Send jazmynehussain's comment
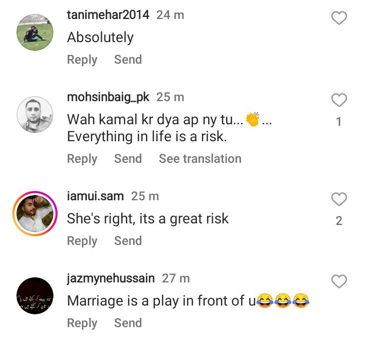Viewport: 370px width, 342px height. click(x=128, y=322)
